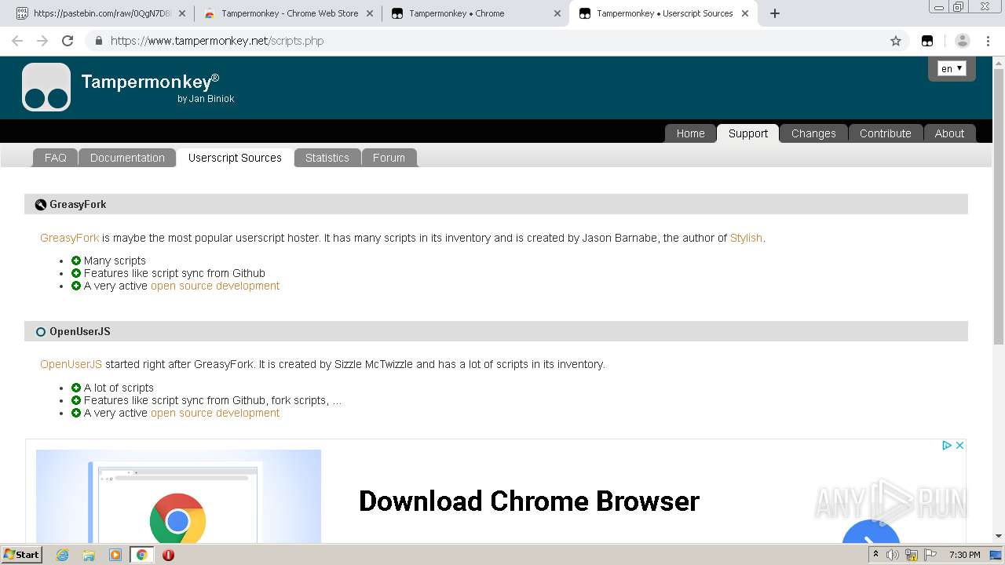This screenshot has height=565, width=1005.
Task: Open the About navigation tab
Action: pyautogui.click(x=949, y=133)
